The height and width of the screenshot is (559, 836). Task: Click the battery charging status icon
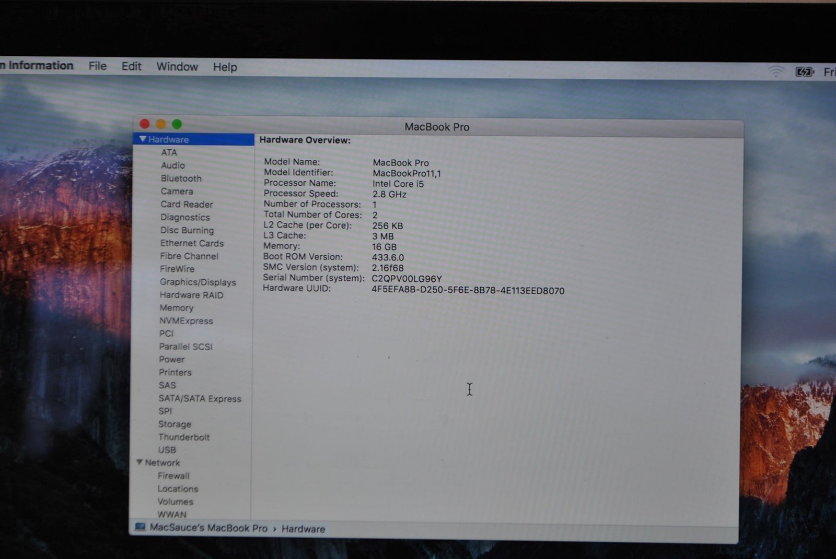coord(804,72)
